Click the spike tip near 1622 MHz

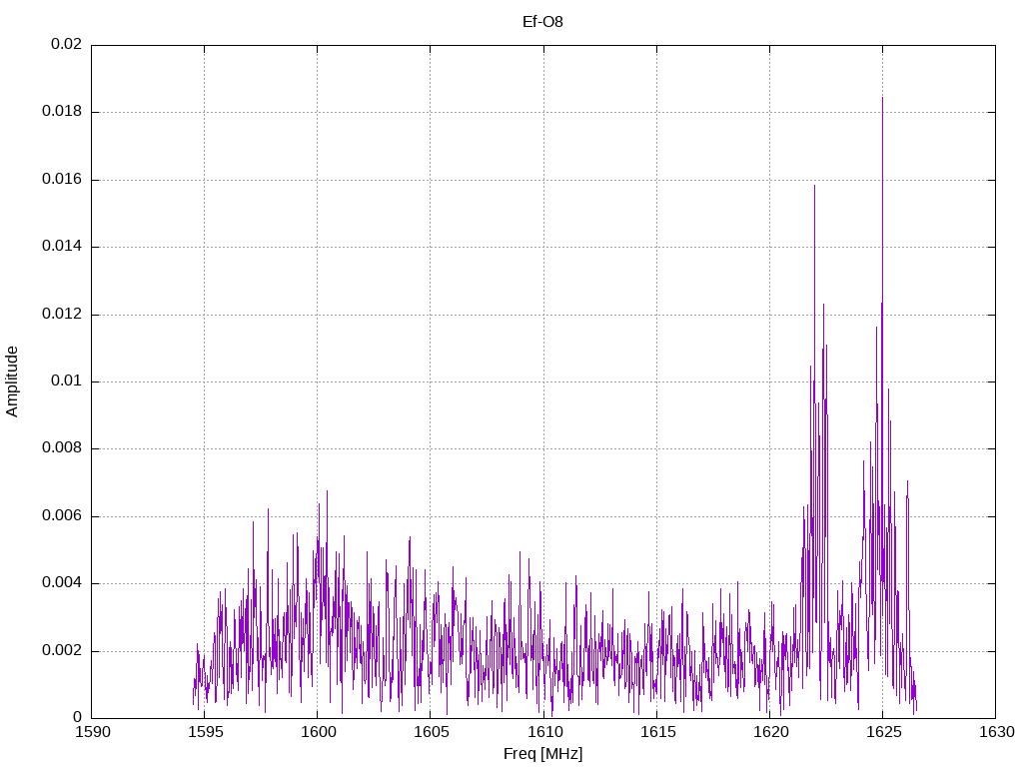pos(814,186)
